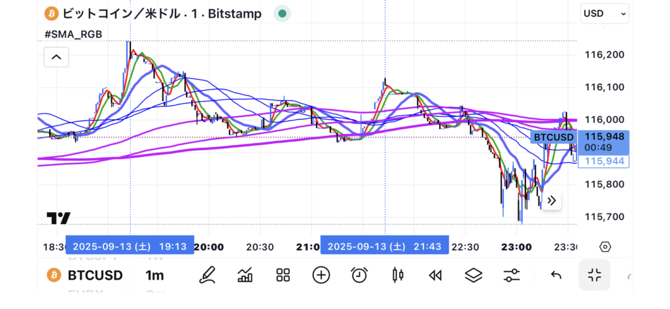Undo the last action with arrow icon
The height and width of the screenshot is (309, 670).
click(x=556, y=275)
